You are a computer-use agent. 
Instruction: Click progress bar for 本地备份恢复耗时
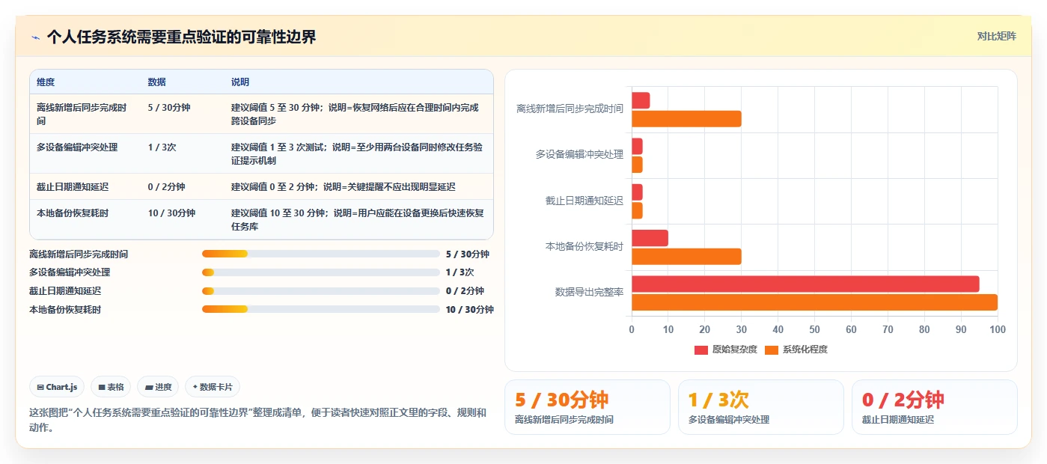click(x=321, y=309)
